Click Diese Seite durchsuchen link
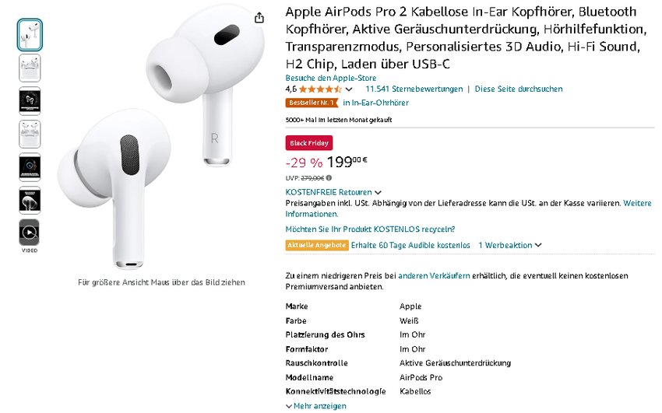The image size is (662, 413). point(518,89)
